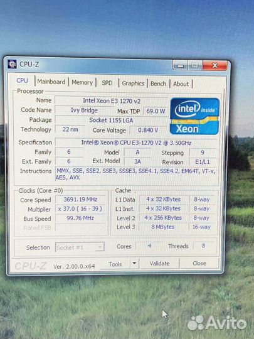Click the CPU-Z app icon in title bar
This screenshot has height=339, width=254.
point(12,64)
